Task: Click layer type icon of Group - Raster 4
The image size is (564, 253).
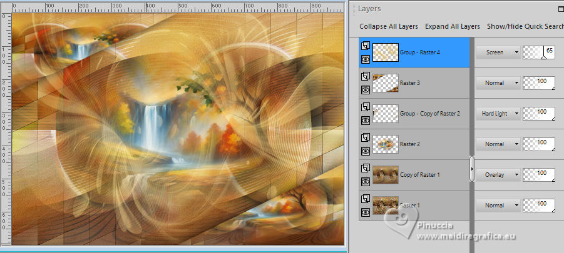Action: pyautogui.click(x=366, y=46)
